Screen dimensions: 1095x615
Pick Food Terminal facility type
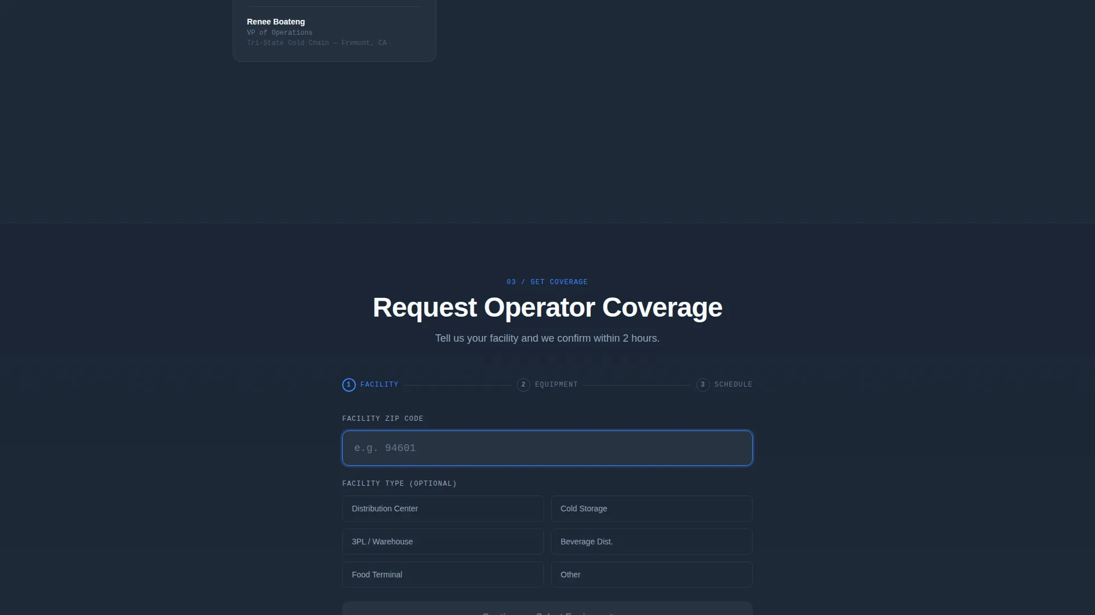point(443,575)
